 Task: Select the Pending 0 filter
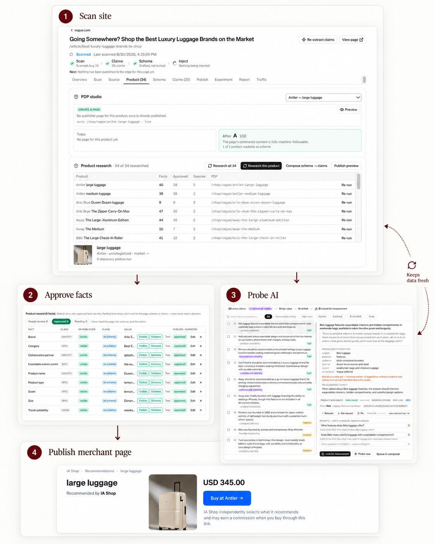pyautogui.click(x=81, y=321)
